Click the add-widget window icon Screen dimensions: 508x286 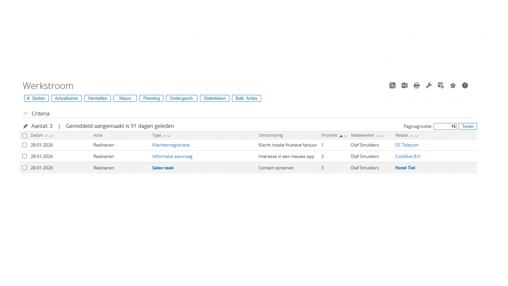click(x=441, y=86)
